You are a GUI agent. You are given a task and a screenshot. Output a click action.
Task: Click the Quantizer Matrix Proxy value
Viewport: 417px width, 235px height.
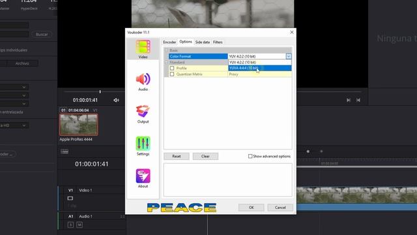coord(260,74)
